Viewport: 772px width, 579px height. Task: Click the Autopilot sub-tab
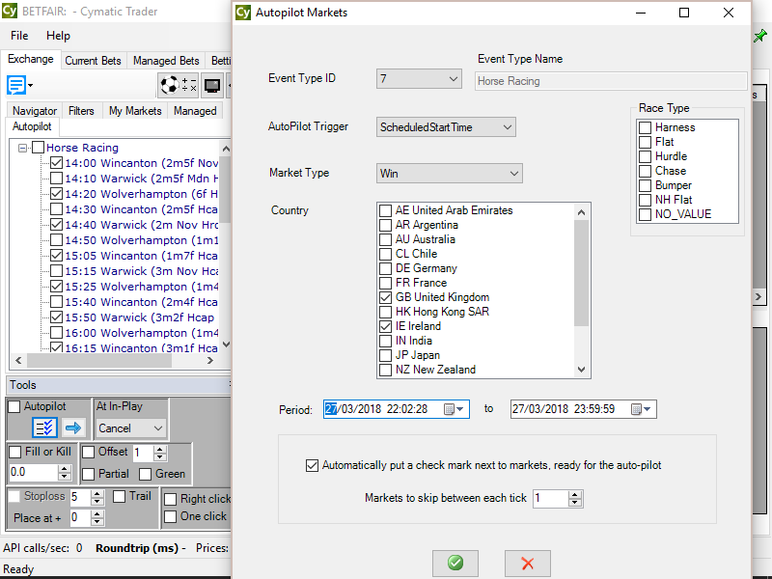pos(32,126)
